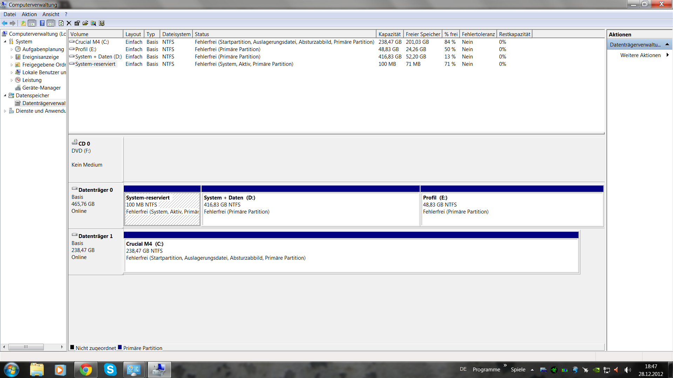
Task: Click the Up one level folder icon
Action: 23,23
